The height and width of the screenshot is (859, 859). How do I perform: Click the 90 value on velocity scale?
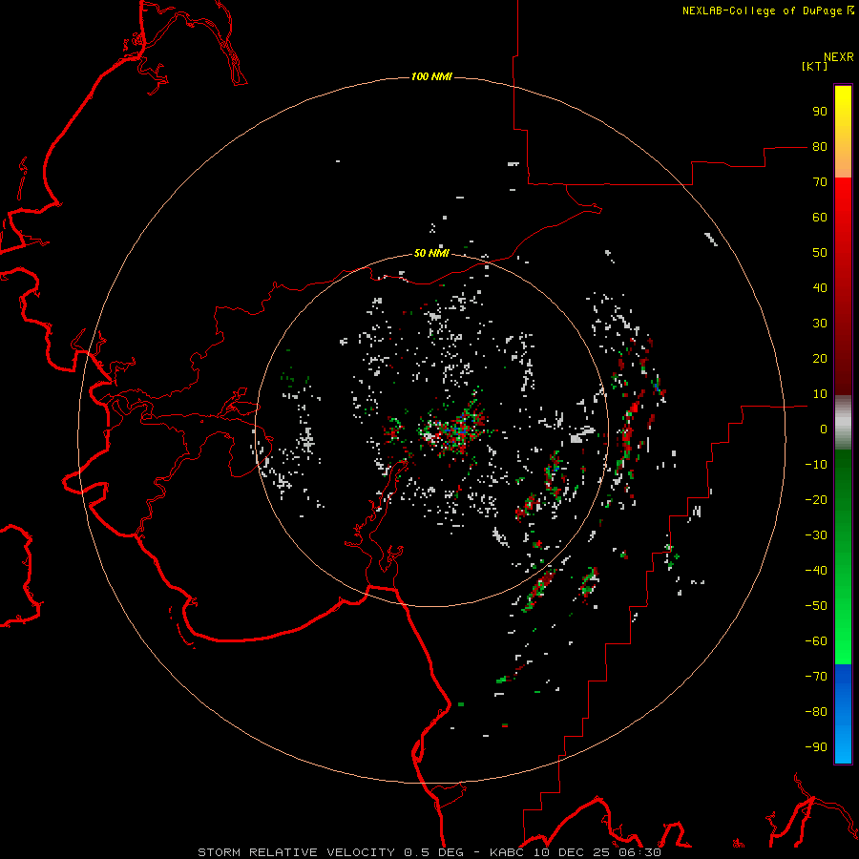[x=820, y=112]
